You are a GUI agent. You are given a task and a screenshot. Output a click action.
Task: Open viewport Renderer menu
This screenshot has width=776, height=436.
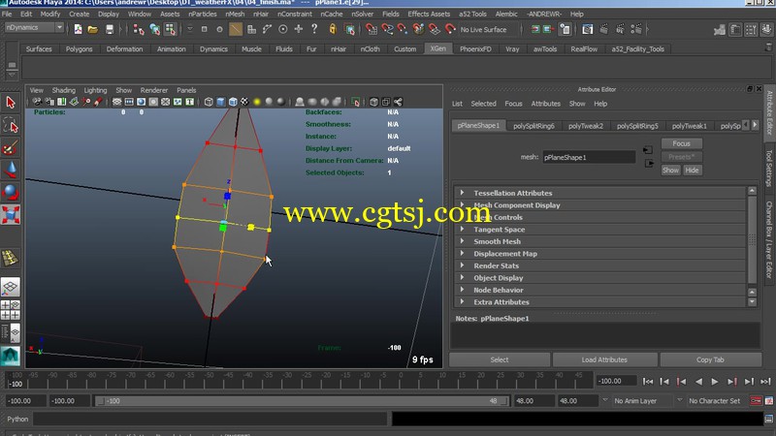[154, 90]
